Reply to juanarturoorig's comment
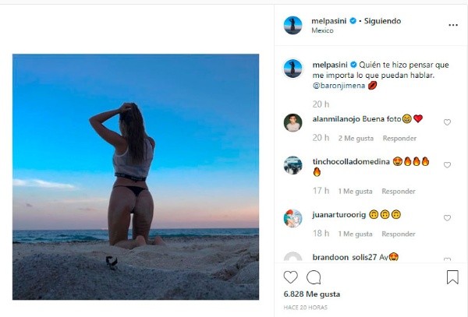 click(x=399, y=234)
